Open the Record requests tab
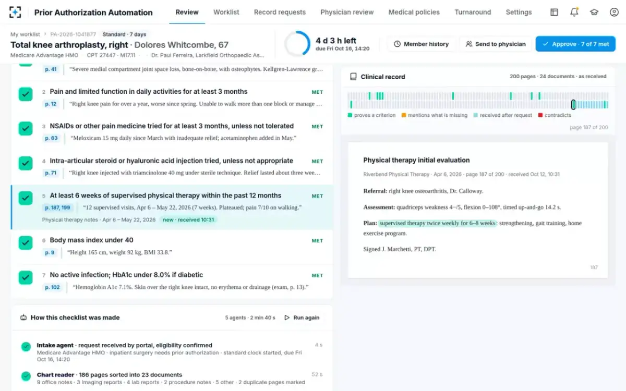The image size is (626, 391). pyautogui.click(x=280, y=12)
